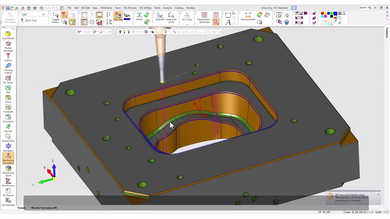Select the Stock sidebar icon
Viewport: 390px width, 219px height.
[x=8, y=99]
